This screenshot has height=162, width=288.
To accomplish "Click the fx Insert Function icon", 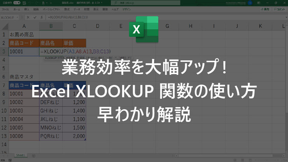I will coord(42,17).
